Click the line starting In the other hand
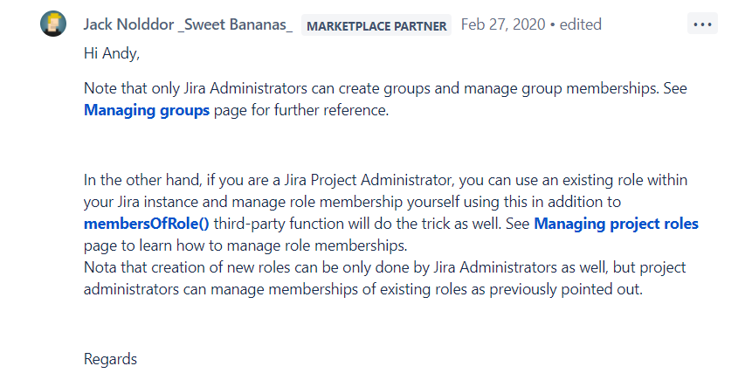This screenshot has width=752, height=380. [x=385, y=181]
